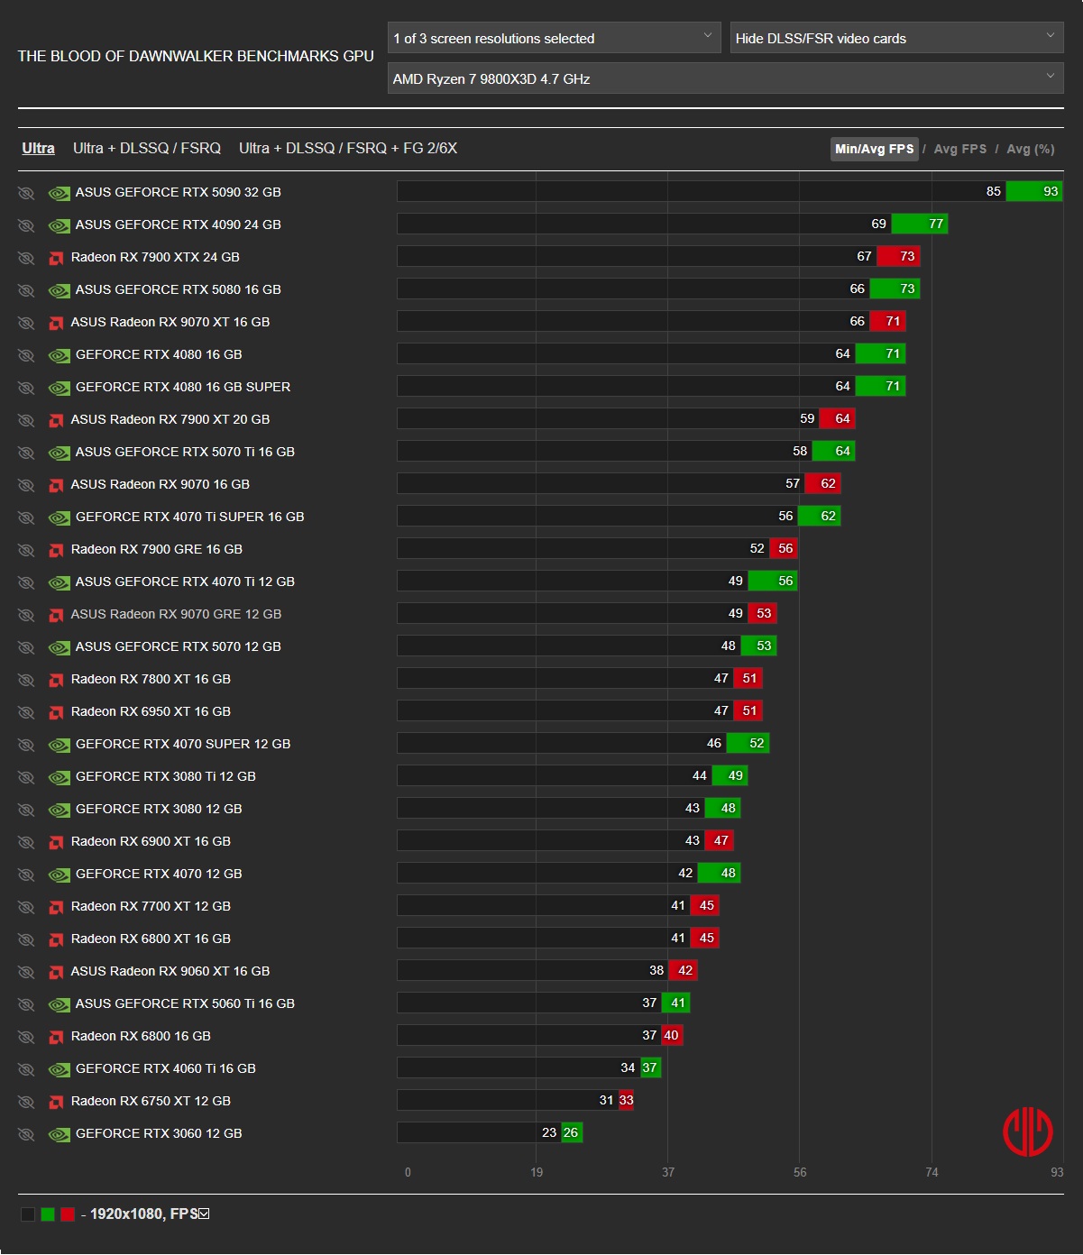This screenshot has width=1083, height=1255.
Task: Toggle eye icon for ASUS GEFORCE RTX 5080 16 GB
Action: point(26,290)
